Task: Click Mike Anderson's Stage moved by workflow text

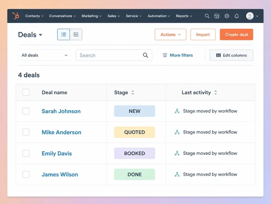Action: [210, 132]
